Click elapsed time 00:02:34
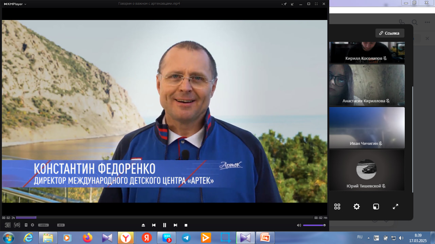 8,218
